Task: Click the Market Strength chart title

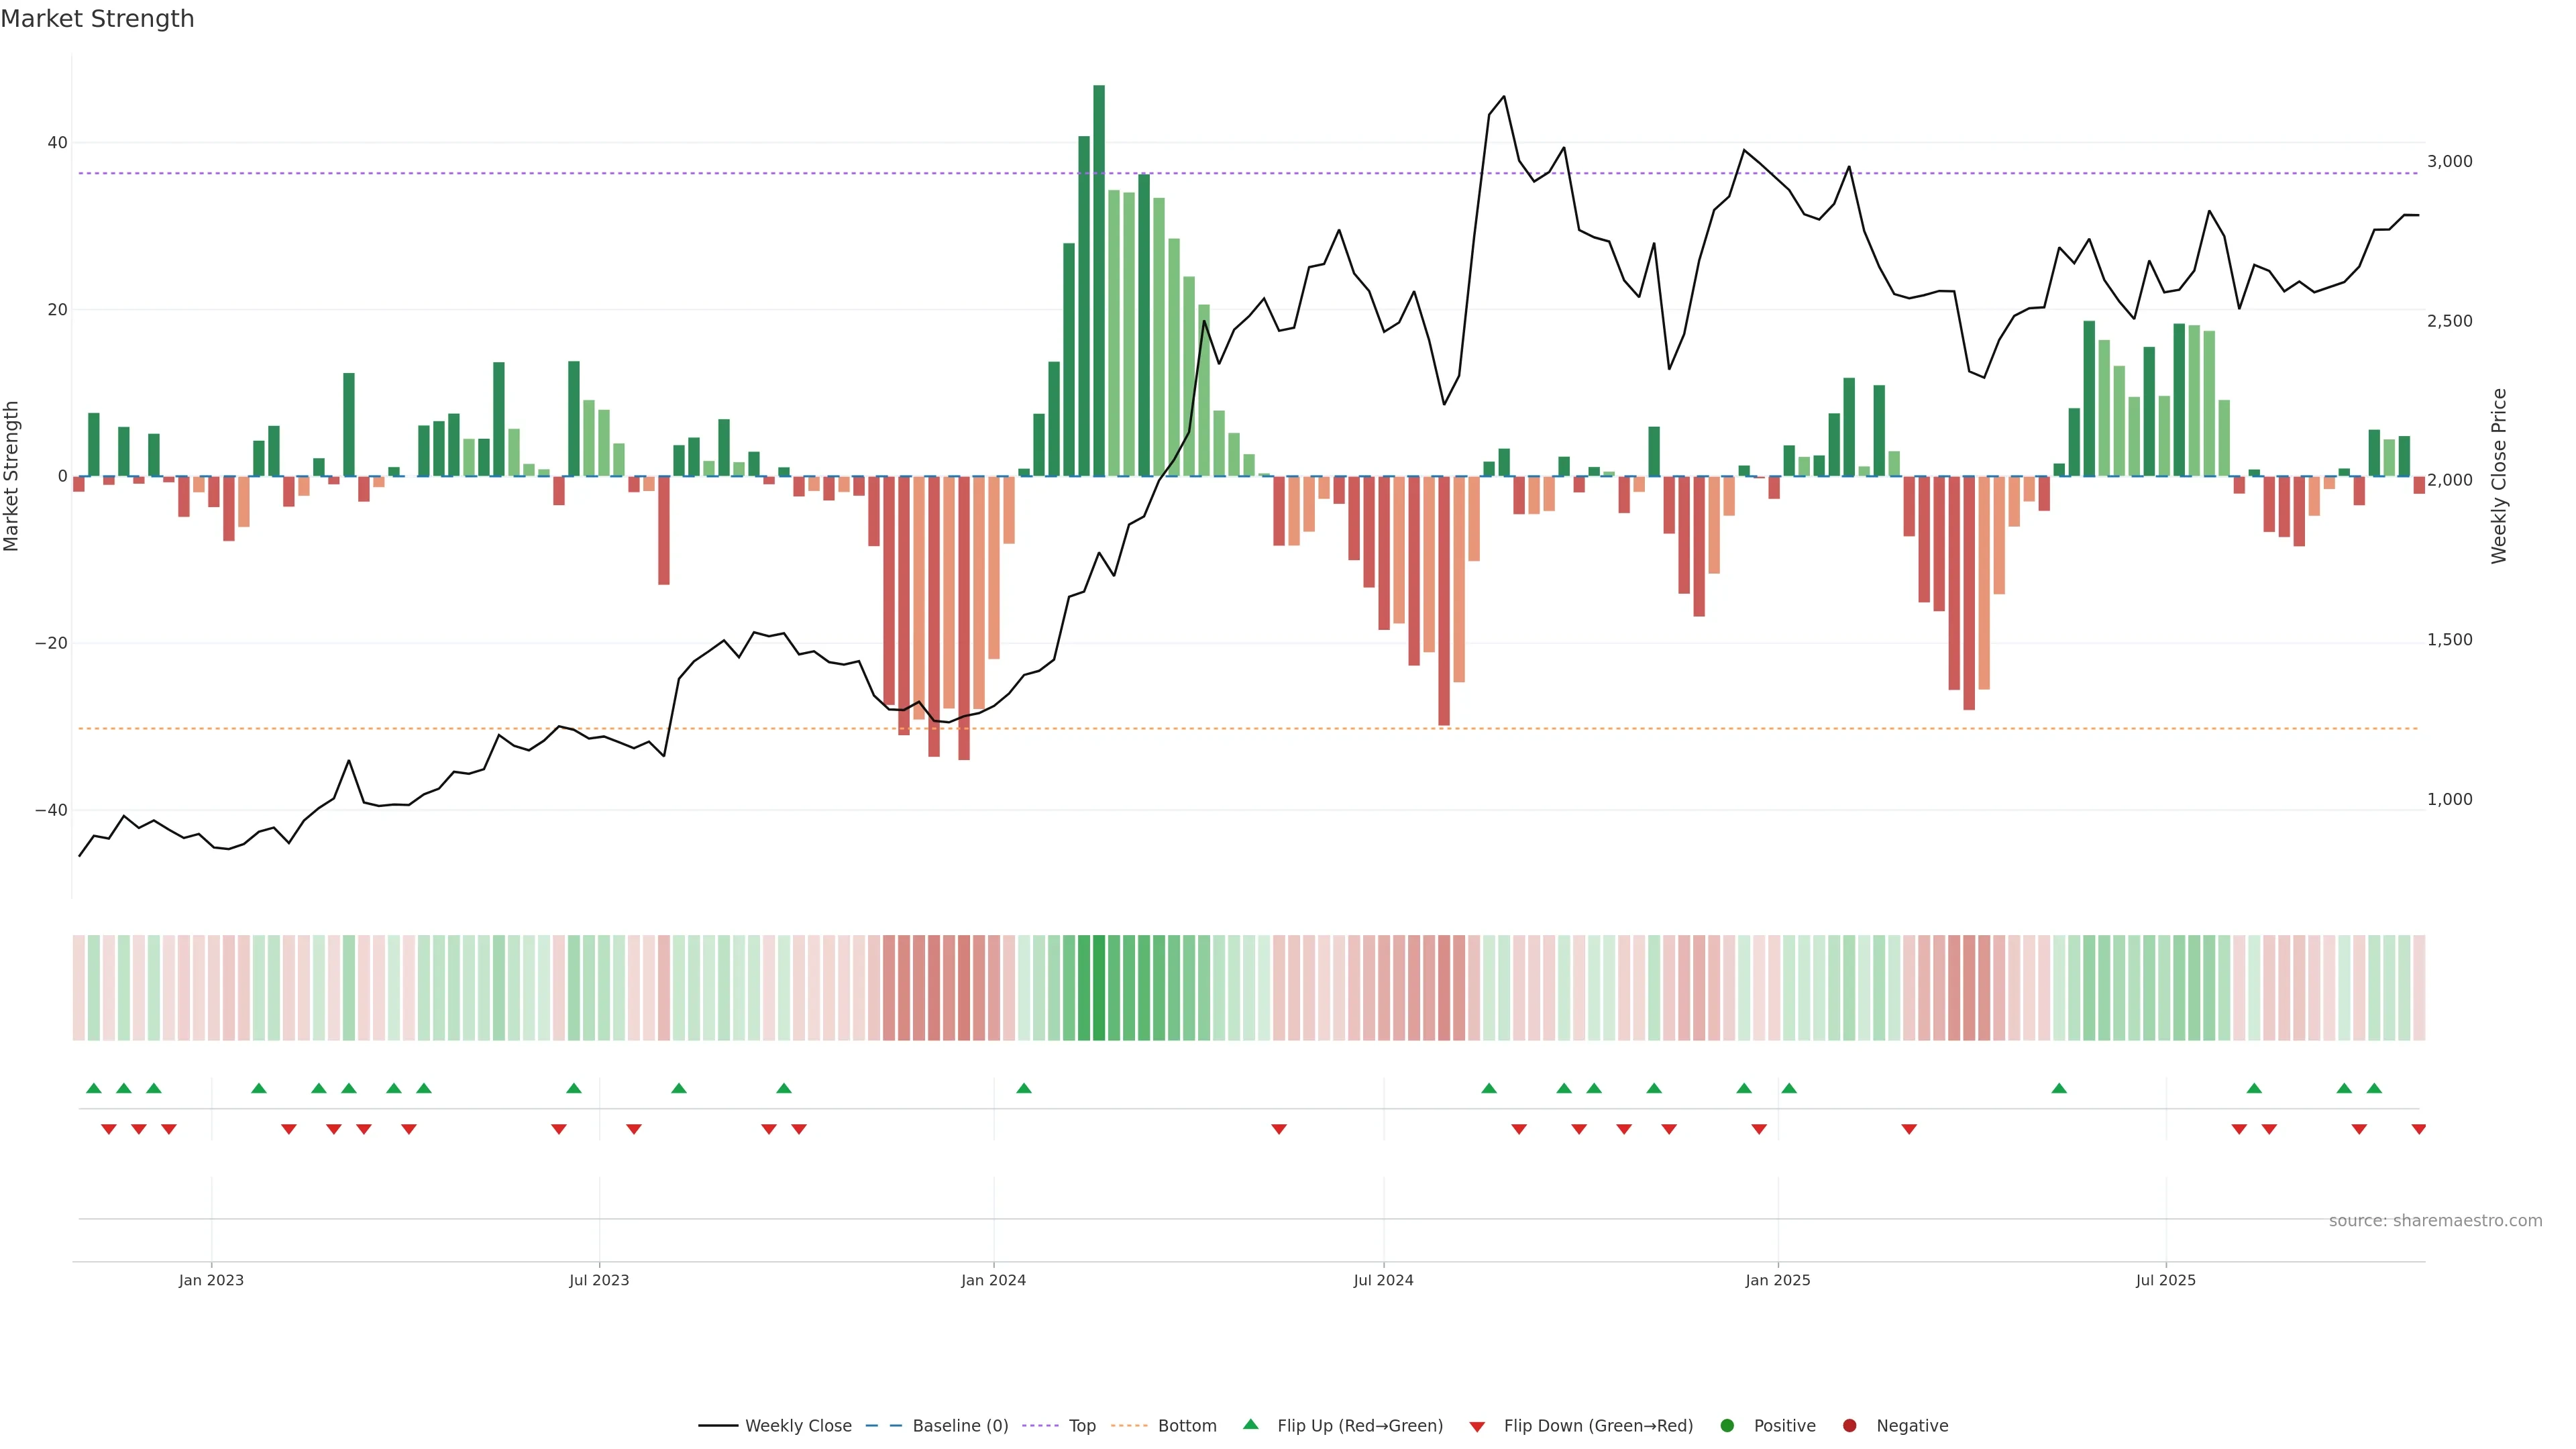Action: point(97,19)
